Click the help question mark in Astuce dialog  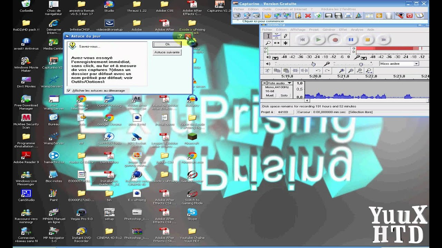180,36
